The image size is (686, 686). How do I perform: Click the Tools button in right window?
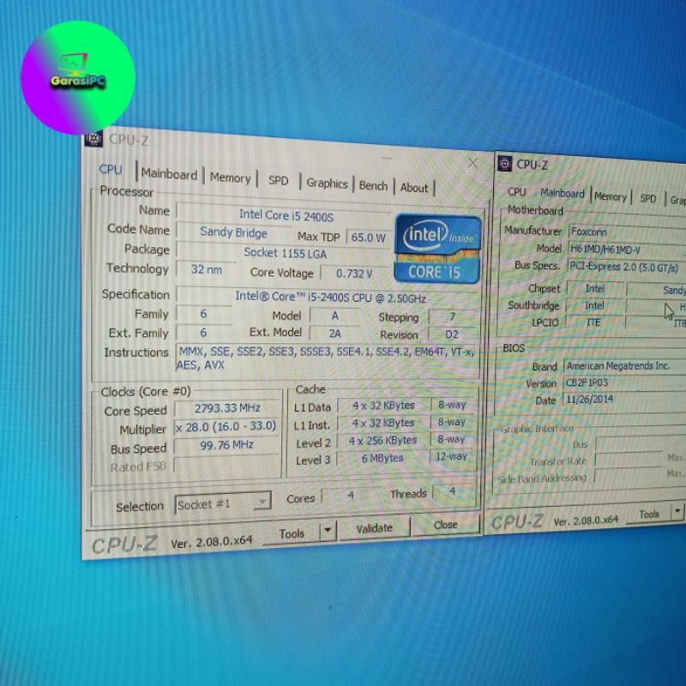649,514
